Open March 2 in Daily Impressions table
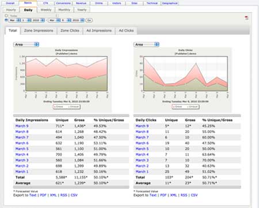This screenshot has height=208, width=259. pyautogui.click(x=22, y=166)
